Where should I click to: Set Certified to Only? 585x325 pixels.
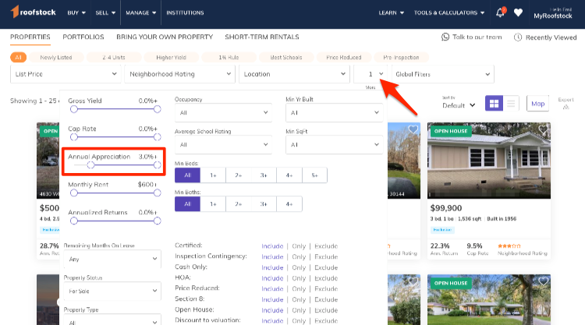click(299, 246)
